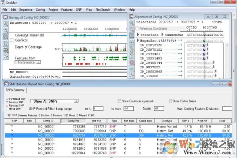Click bottom crosshair icon in Strategy toolbar
238x158 pixels.
(x=6, y=57)
